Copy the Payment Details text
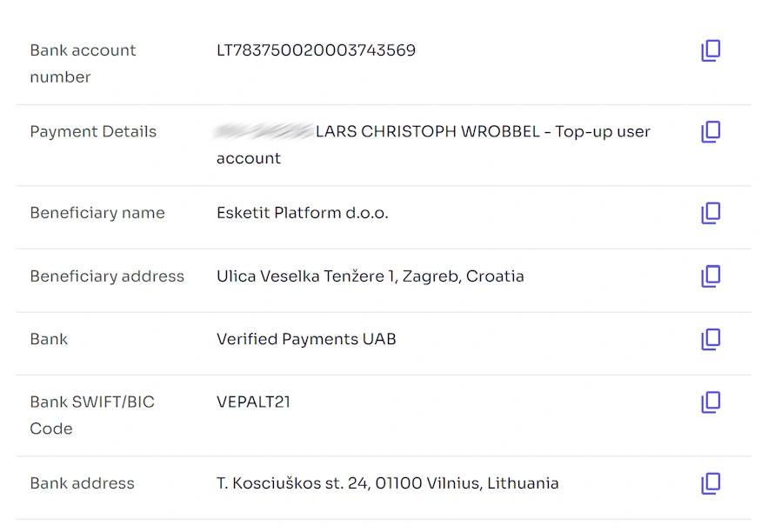Screen dimensions: 761x532 (711, 132)
